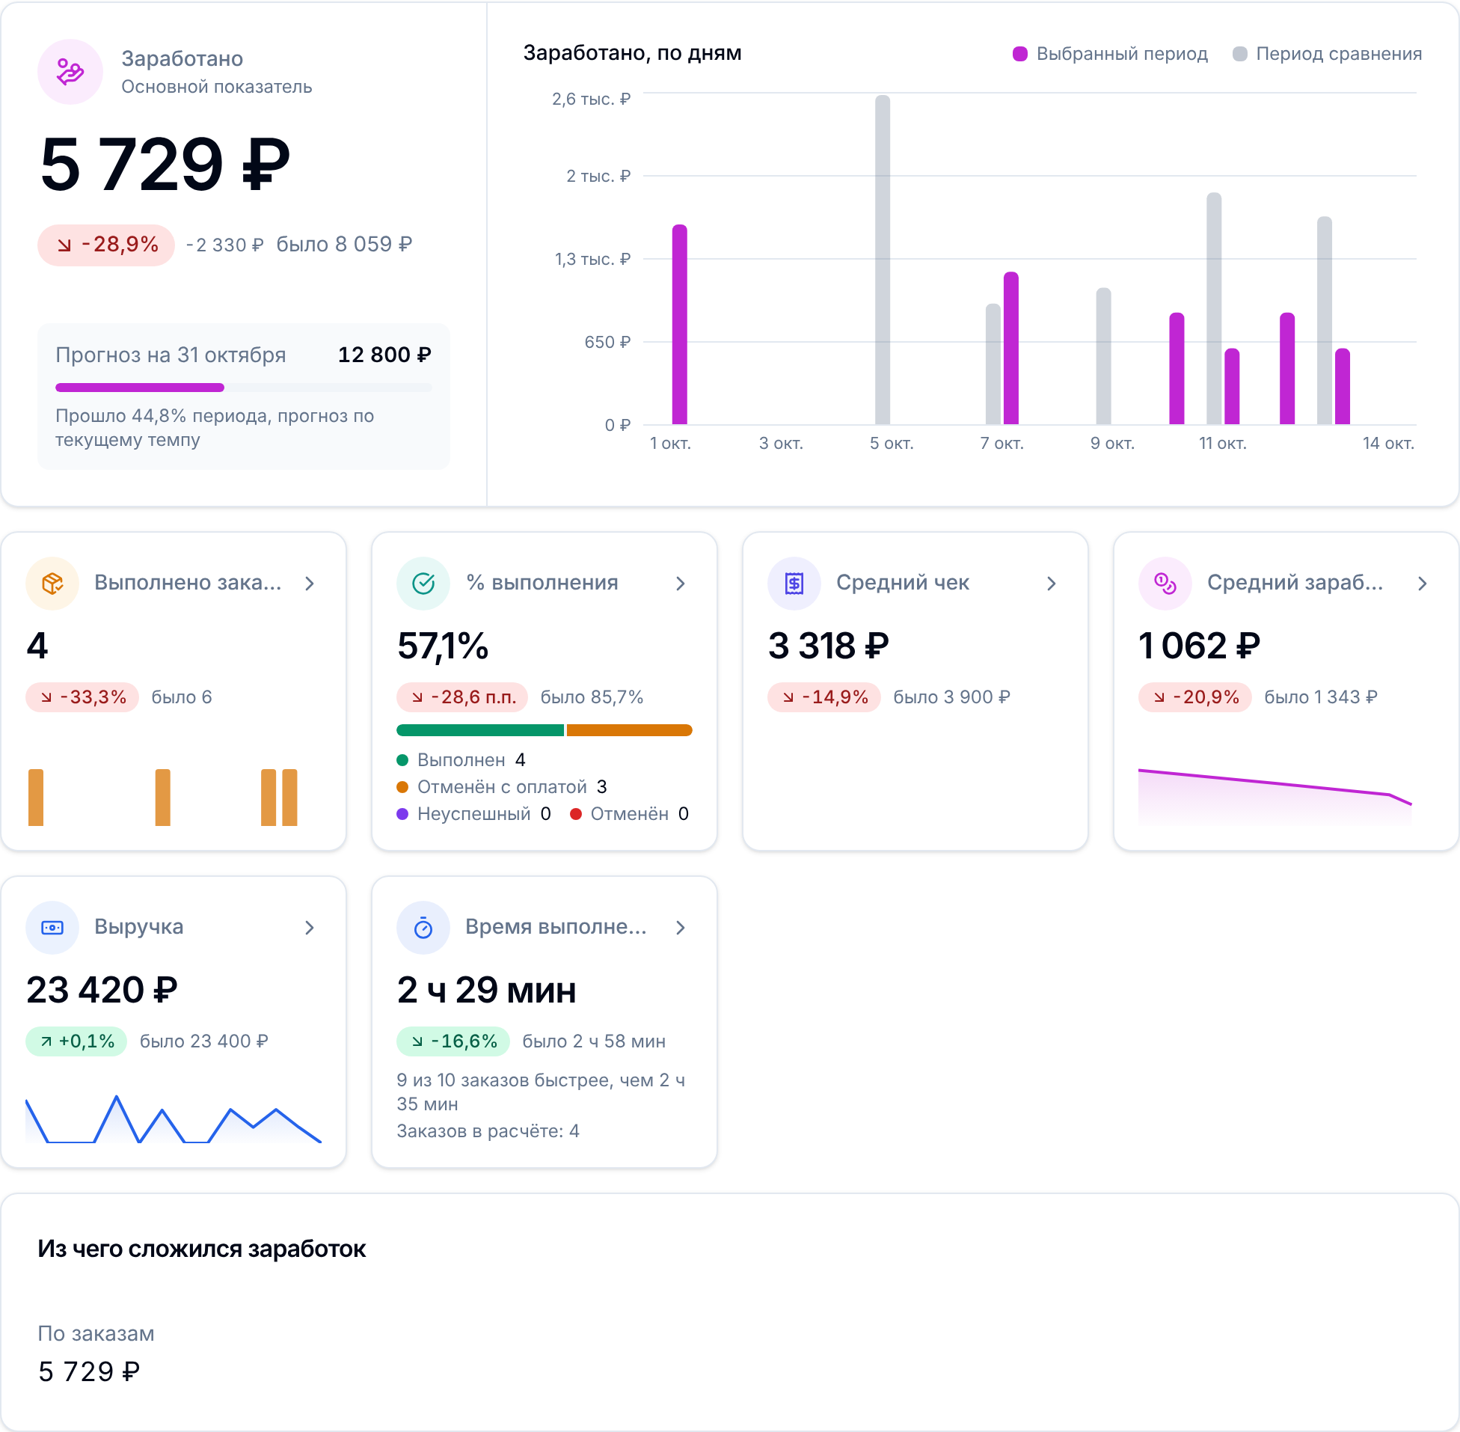Screen dimensions: 1460x1432
Task: Expand Средний чек card chevron
Action: (x=1052, y=584)
